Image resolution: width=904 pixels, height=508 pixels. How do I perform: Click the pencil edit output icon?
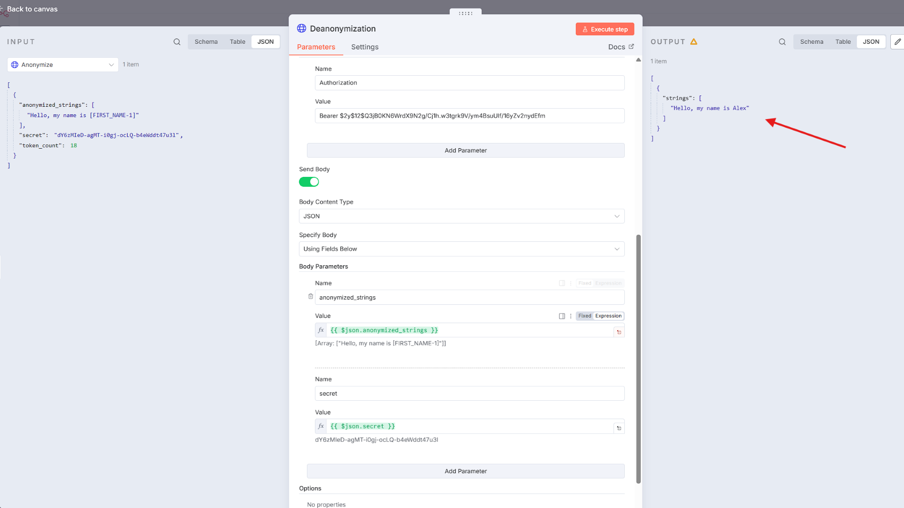click(897, 42)
